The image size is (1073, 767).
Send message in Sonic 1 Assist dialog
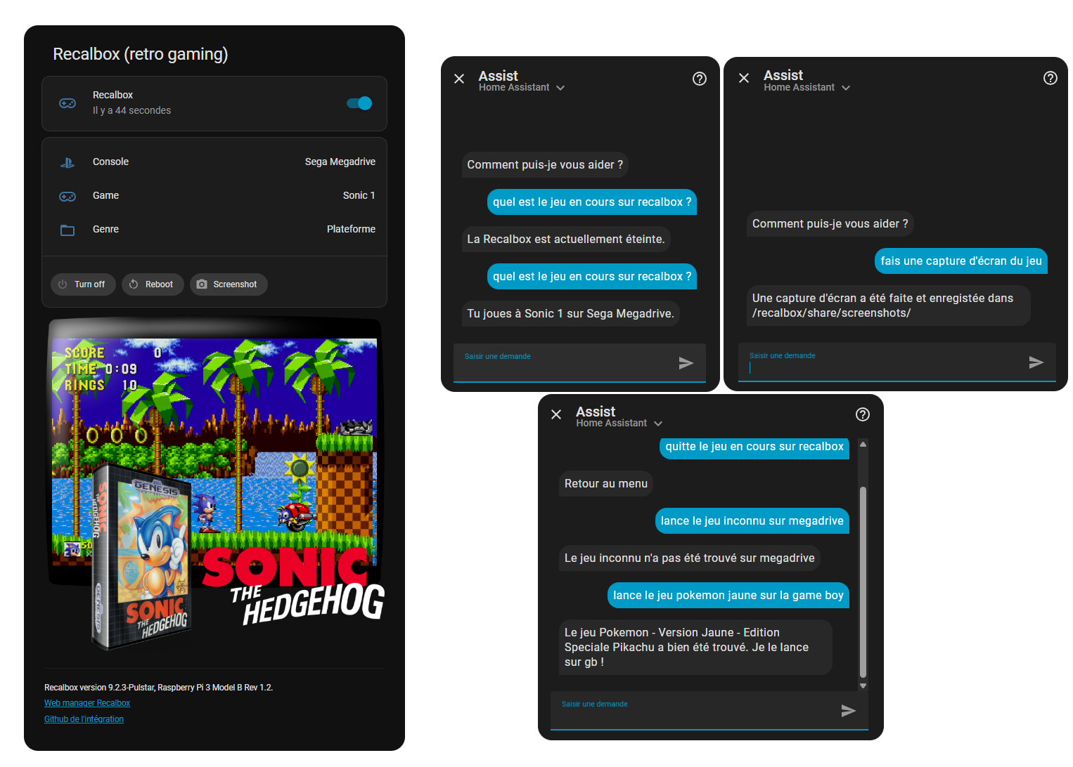[686, 362]
